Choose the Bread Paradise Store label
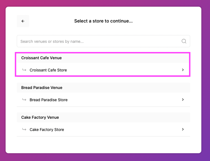210x161 pixels. coord(48,100)
